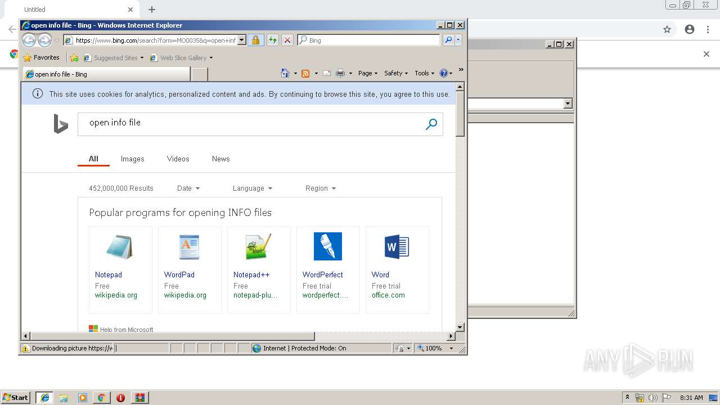Launch Windows Media Player from taskbar
This screenshot has height=405, width=720.
click(83, 398)
